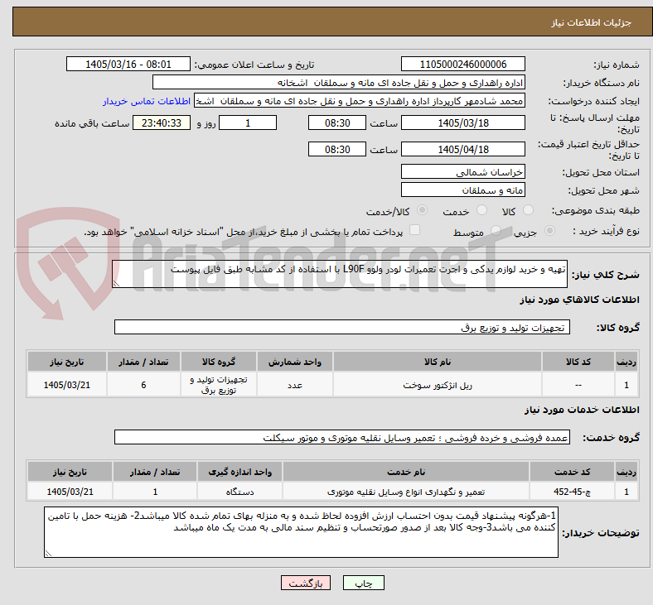Viewport: 653px width, 605px height.
Task: Click the نام دستگاه خریدار field
Action: [x=339, y=82]
